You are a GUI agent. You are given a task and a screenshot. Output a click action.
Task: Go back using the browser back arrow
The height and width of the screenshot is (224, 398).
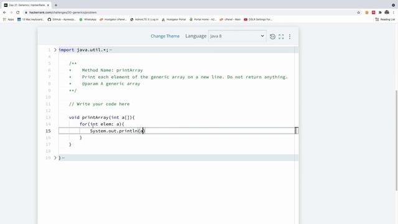pyautogui.click(x=4, y=12)
